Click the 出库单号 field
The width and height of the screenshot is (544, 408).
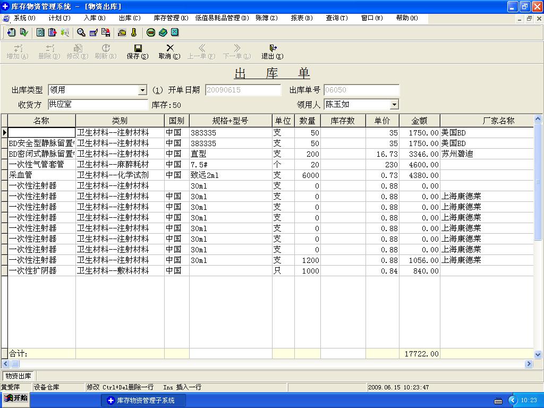(361, 90)
